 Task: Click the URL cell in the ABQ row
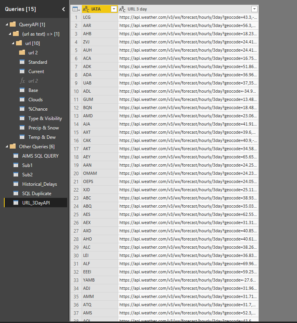pos(188,206)
